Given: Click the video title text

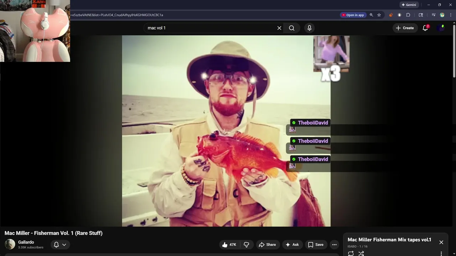Looking at the screenshot, I should [x=53, y=233].
